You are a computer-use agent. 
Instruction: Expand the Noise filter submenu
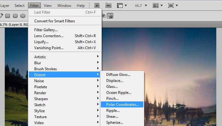(65, 81)
